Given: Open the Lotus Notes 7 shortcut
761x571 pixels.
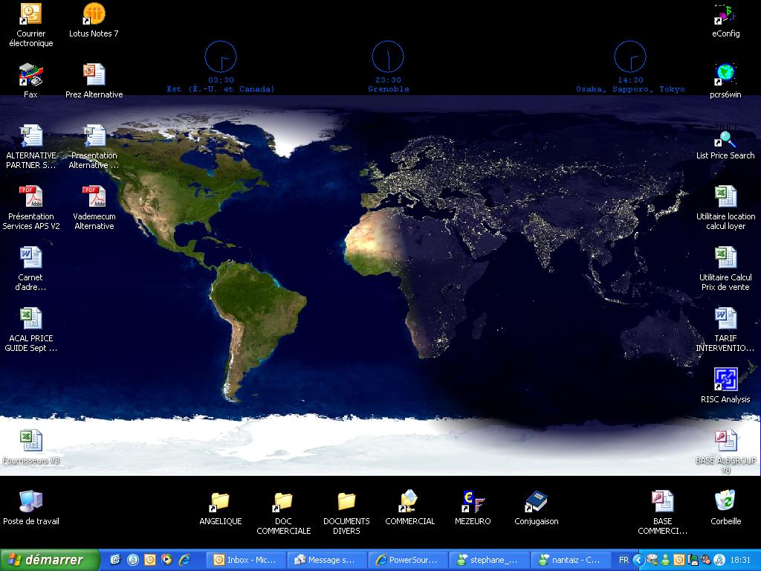Looking at the screenshot, I should pyautogui.click(x=94, y=15).
